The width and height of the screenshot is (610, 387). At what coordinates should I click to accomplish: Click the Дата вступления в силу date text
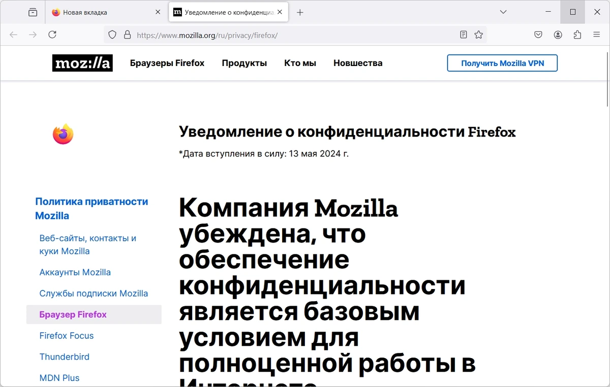264,153
